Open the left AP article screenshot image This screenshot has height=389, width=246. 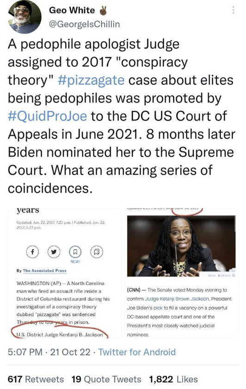pos(65,273)
